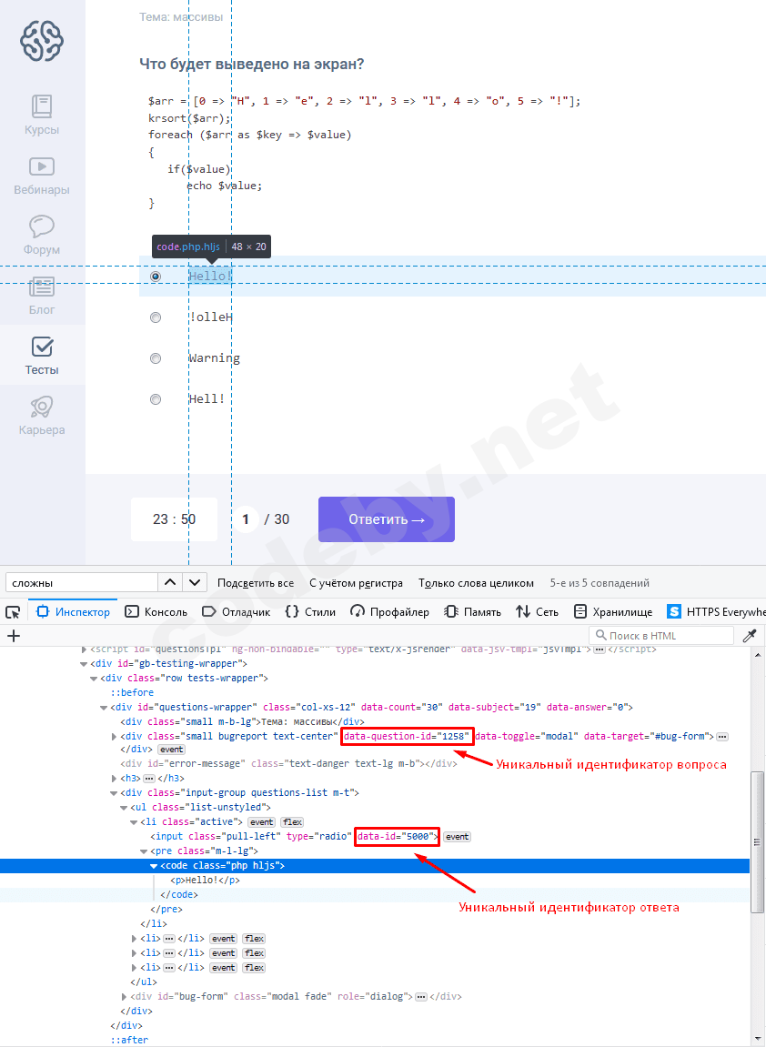Collapse the pre m-l-lg node
The width and height of the screenshot is (766, 1047).
tap(144, 851)
